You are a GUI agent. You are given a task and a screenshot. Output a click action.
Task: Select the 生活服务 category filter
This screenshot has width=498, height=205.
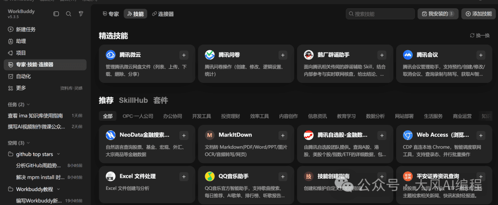point(433,116)
